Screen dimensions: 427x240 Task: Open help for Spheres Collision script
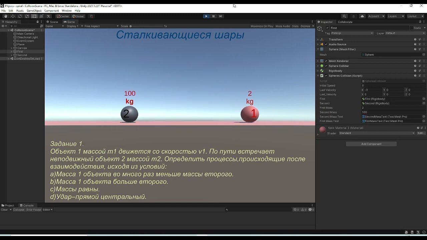(415, 76)
